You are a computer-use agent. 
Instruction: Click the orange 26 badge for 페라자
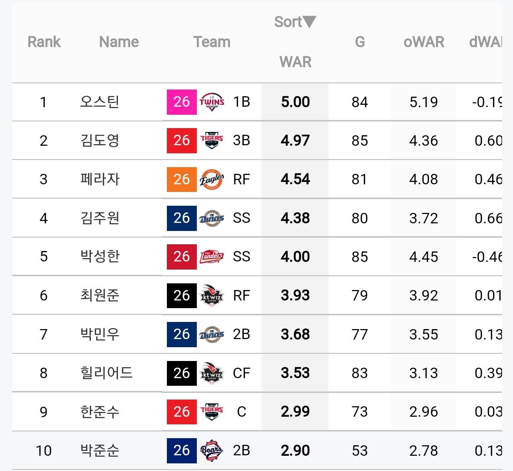coord(182,179)
